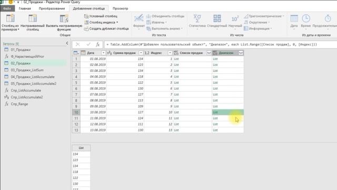
Task: Open Столбец индекса dropdown
Action: coord(101,22)
